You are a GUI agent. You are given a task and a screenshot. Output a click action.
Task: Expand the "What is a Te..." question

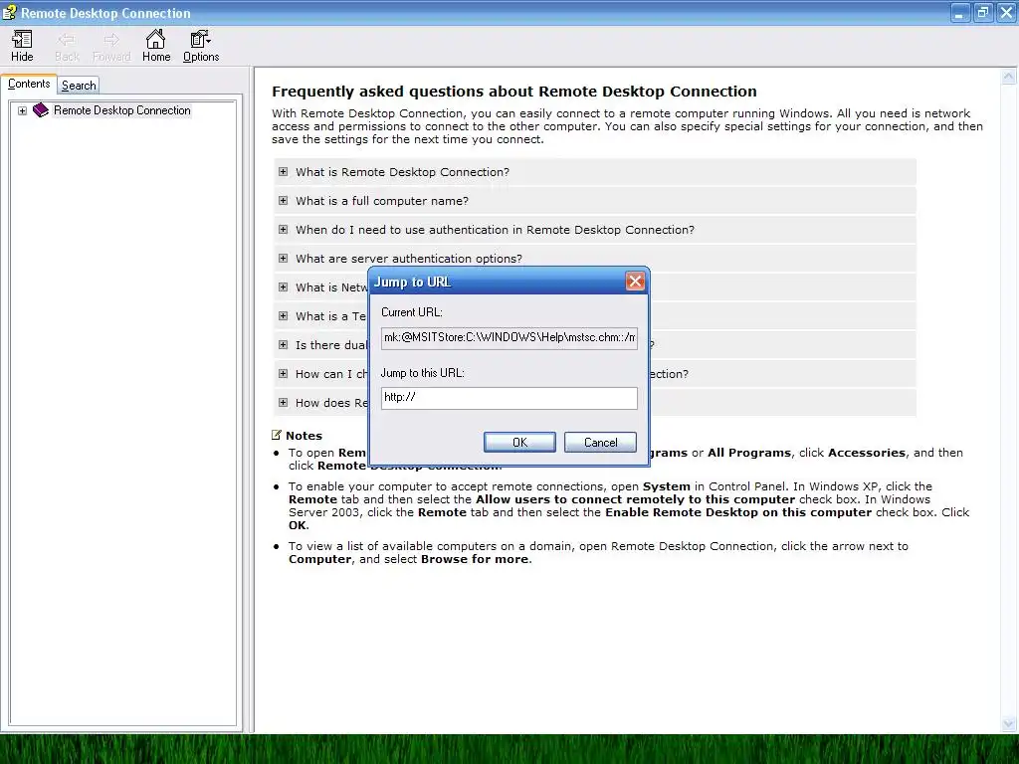pos(283,315)
